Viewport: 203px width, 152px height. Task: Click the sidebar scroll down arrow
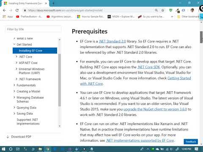pos(60,126)
